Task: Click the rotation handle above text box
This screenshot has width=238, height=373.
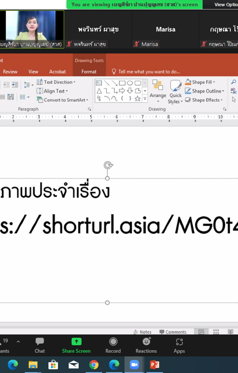Action: coord(108,165)
